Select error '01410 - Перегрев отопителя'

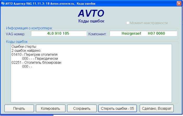click(34, 54)
